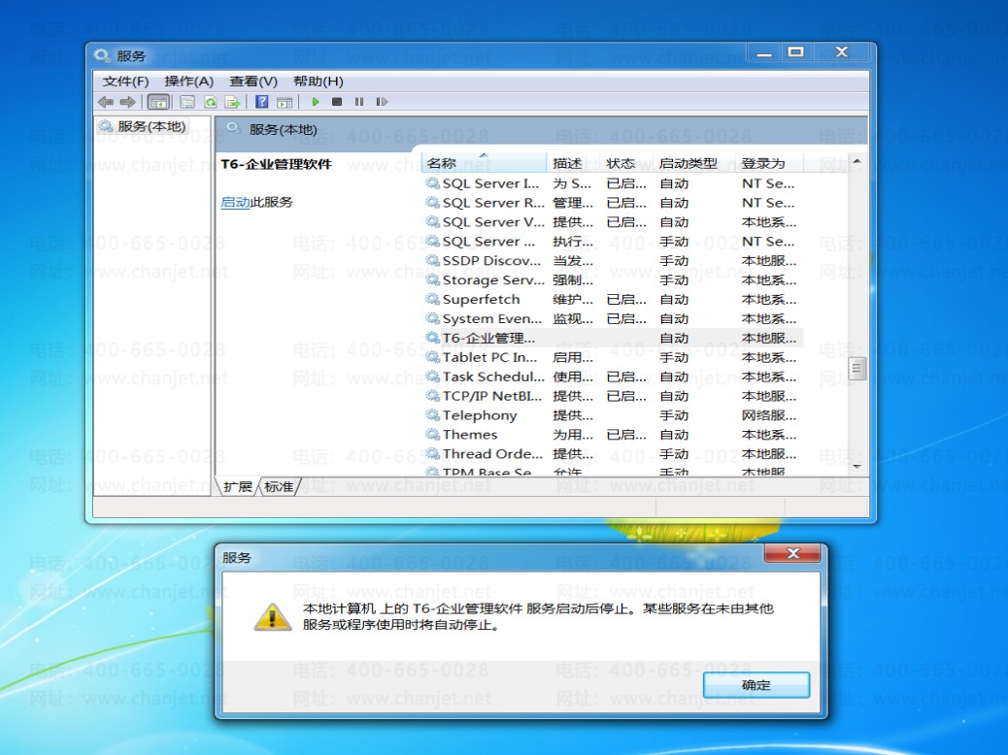The width and height of the screenshot is (1008, 755).
Task: Toggle the show/hide action pane icon
Action: (285, 102)
